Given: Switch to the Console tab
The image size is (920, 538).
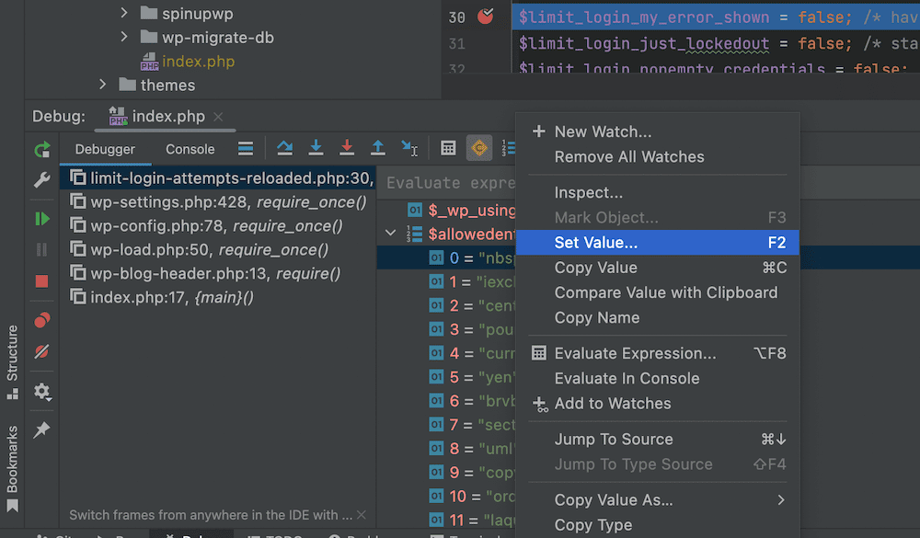Looking at the screenshot, I should 190,148.
